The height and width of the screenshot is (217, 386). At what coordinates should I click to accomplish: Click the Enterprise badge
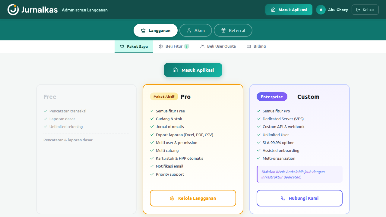coord(272,97)
